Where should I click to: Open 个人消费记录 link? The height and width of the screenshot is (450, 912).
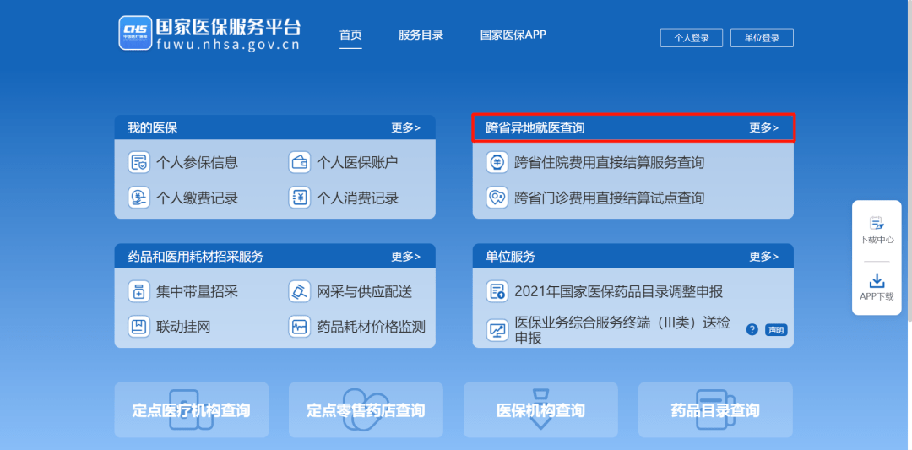tap(358, 198)
